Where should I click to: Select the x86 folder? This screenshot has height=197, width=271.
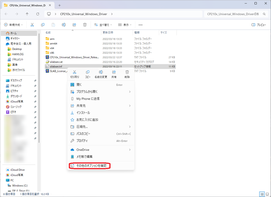(110, 52)
